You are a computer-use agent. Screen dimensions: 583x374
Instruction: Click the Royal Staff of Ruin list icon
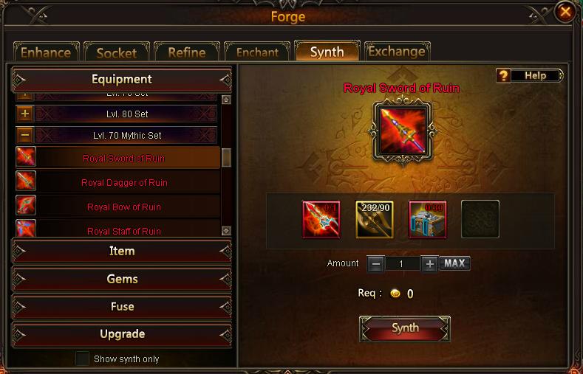(26, 228)
